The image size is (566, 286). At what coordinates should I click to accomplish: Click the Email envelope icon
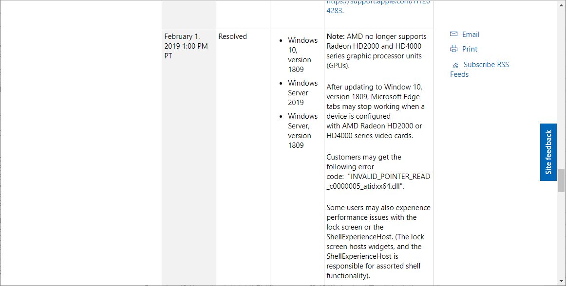(x=454, y=35)
